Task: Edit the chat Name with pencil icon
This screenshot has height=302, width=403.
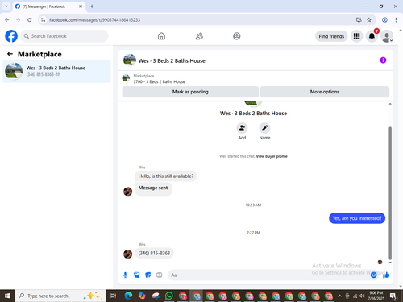Action: pos(264,128)
